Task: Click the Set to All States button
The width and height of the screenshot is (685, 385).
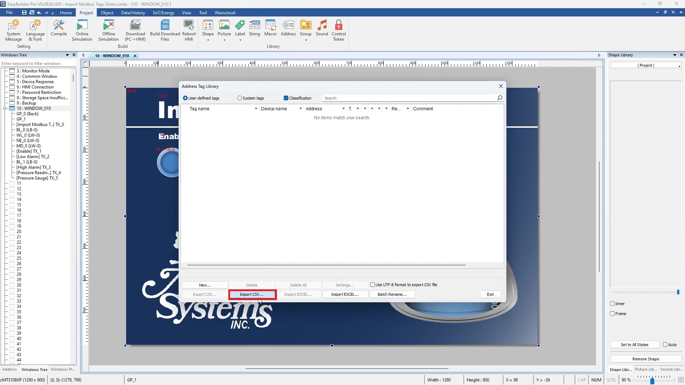Action: tap(635, 344)
